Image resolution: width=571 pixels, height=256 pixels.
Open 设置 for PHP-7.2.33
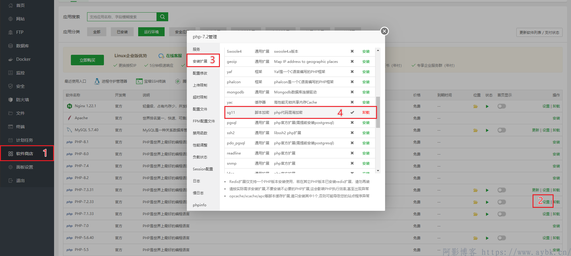[x=546, y=202]
